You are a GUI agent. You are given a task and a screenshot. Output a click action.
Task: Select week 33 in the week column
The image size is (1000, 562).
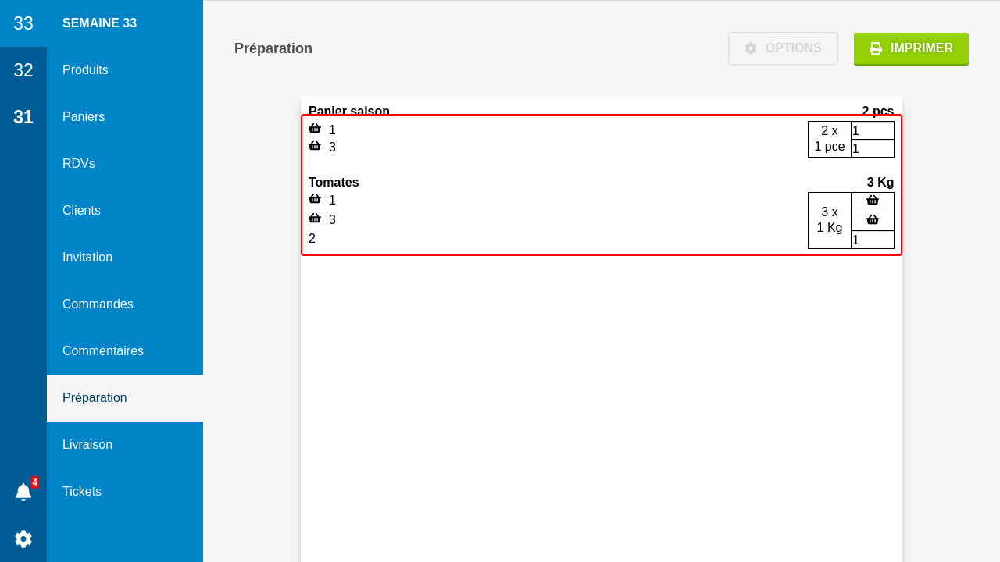pos(23,23)
